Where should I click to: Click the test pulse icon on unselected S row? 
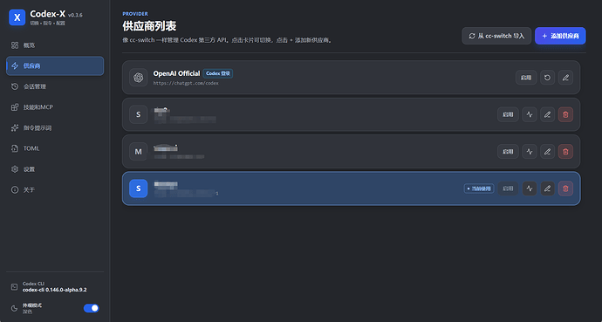click(x=530, y=114)
